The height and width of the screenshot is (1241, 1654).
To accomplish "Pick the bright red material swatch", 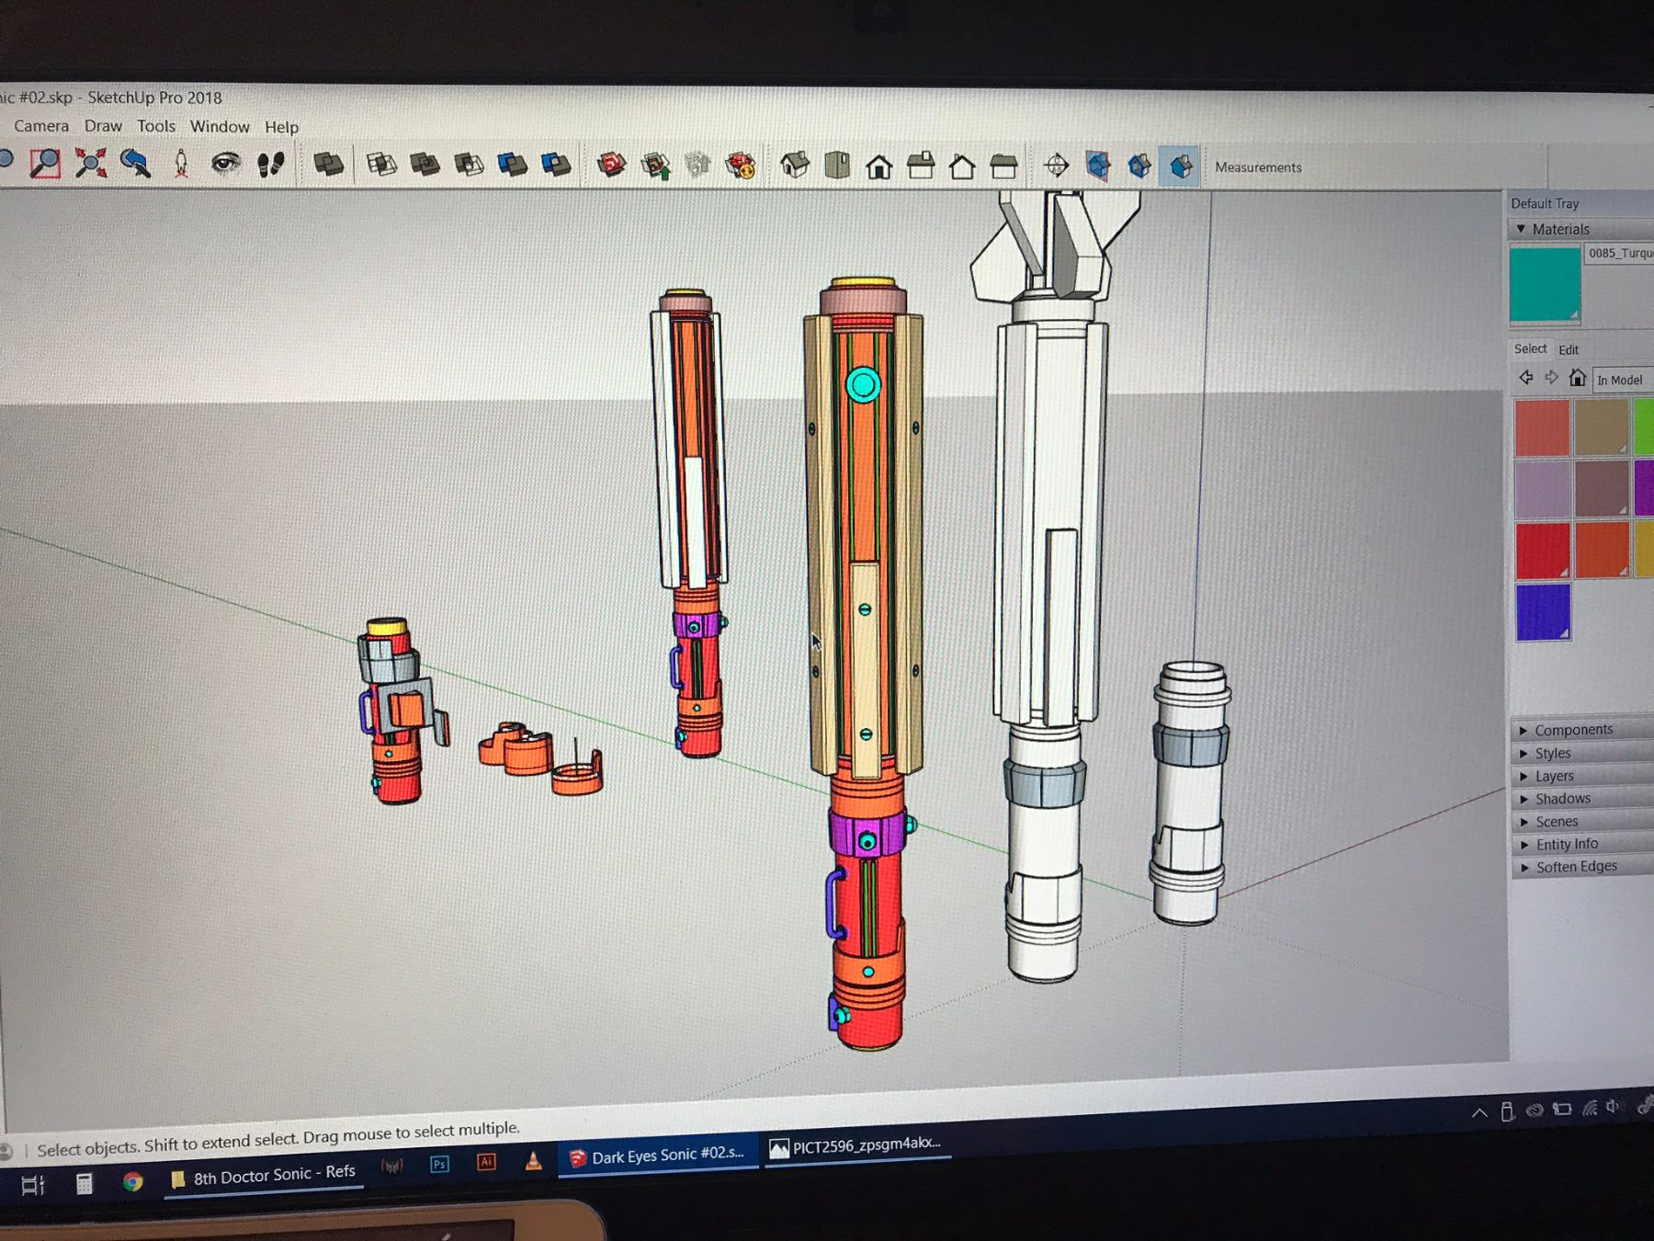I will (x=1542, y=550).
